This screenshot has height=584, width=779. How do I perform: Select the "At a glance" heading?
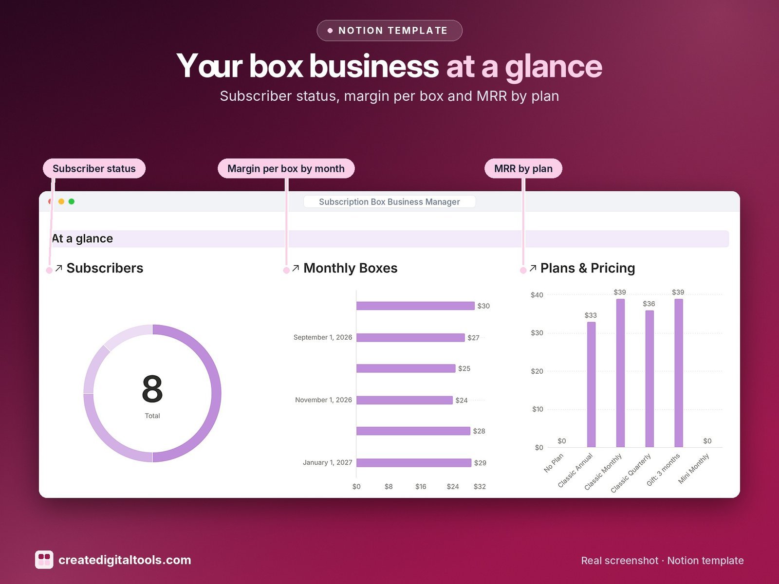click(x=82, y=238)
